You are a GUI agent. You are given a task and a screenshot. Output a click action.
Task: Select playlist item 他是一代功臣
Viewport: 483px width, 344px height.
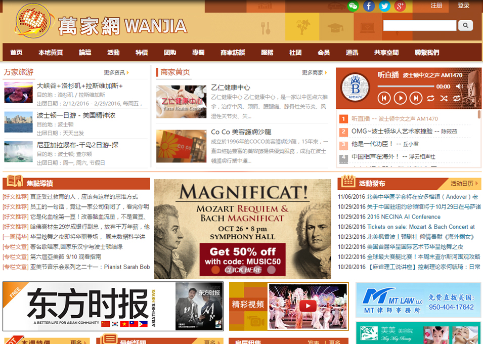point(385,144)
